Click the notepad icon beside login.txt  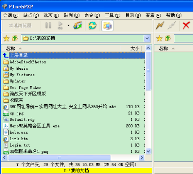tap(6, 145)
